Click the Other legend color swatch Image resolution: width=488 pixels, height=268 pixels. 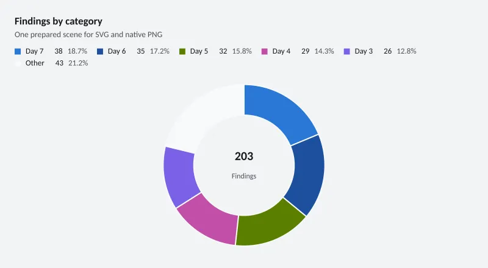tap(18, 63)
